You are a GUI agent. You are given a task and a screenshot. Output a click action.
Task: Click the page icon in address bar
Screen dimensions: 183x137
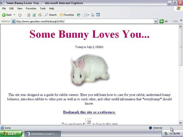[14, 21]
